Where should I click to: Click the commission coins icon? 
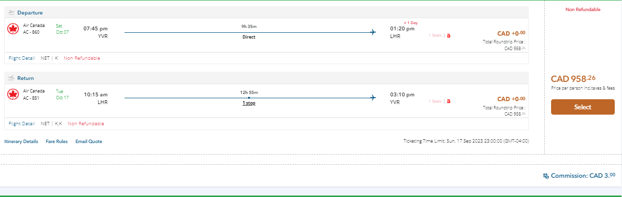tap(546, 176)
